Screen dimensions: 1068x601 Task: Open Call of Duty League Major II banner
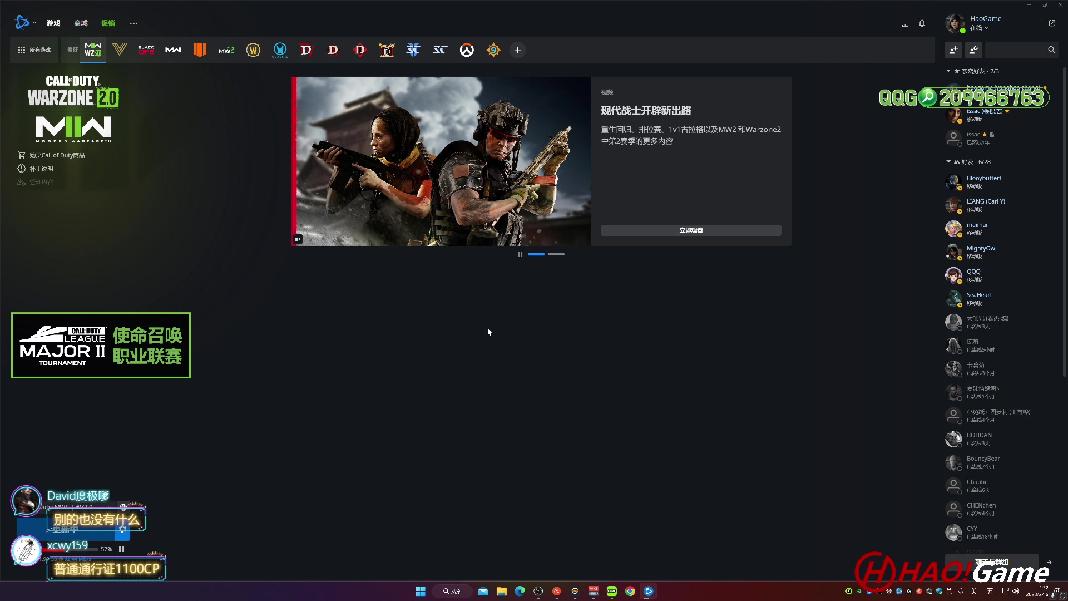101,345
